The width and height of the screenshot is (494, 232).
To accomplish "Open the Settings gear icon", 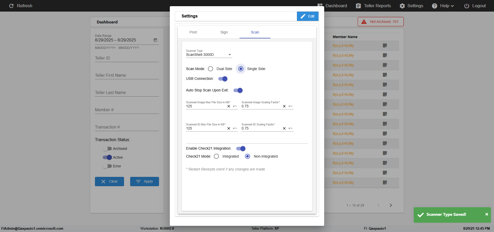I will click(x=402, y=6).
